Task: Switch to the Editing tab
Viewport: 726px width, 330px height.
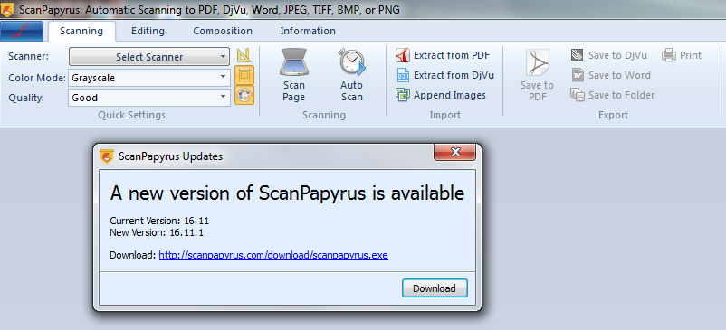Action: coord(148,31)
